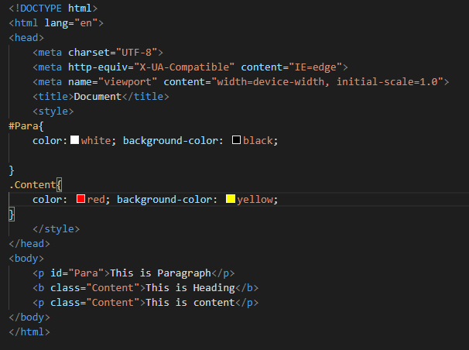The height and width of the screenshot is (350, 469).
Task: Click the opening '<style>' tag
Action: (53, 112)
